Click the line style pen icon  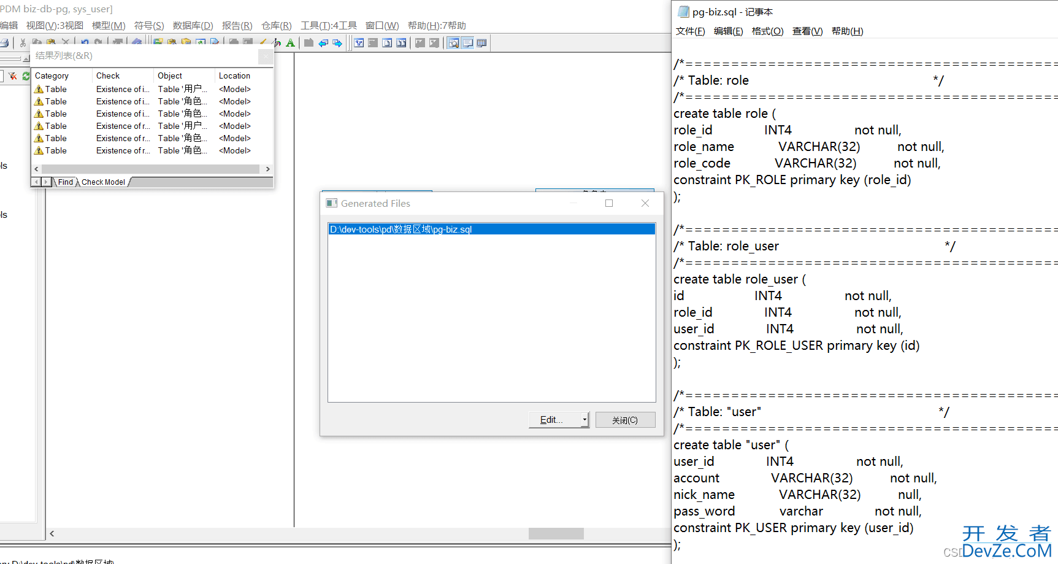coord(277,42)
